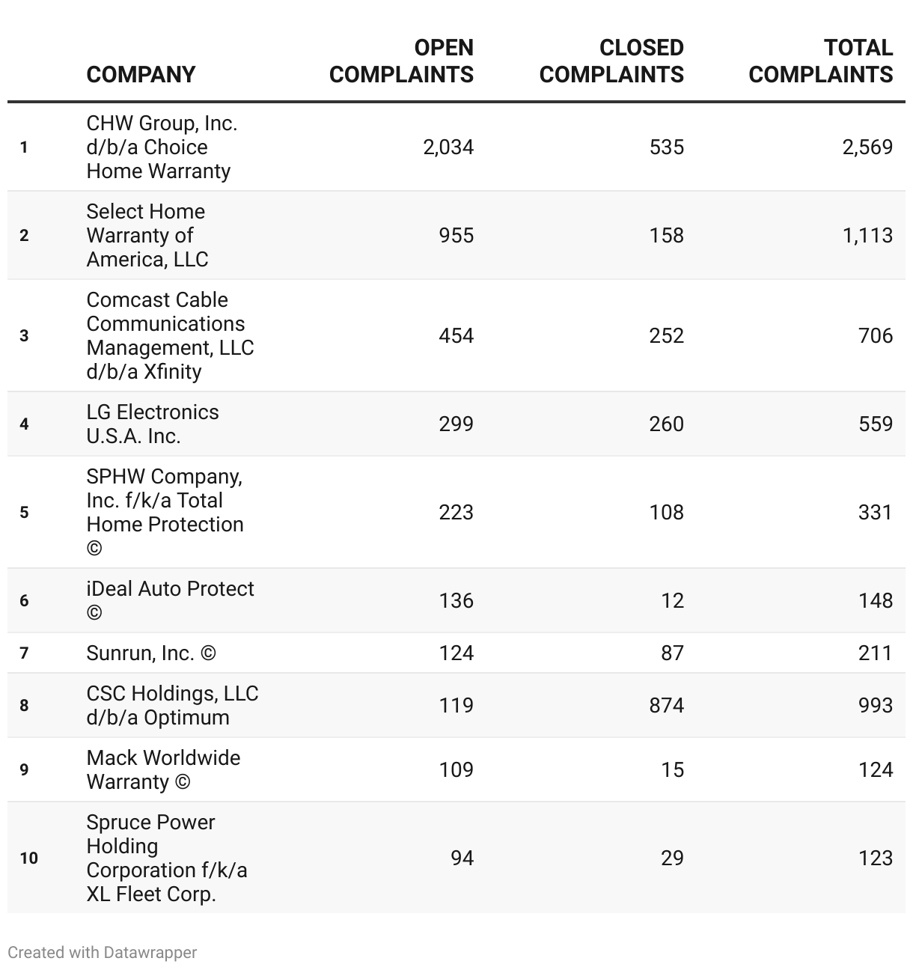This screenshot has height=970, width=913.
Task: Sort by Open Complaints column header
Action: coord(401,61)
